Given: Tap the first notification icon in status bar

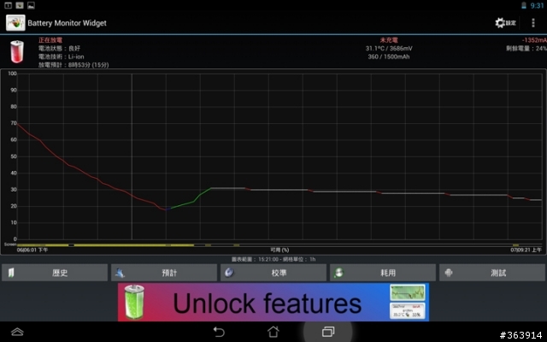Looking at the screenshot, I should tap(8, 5).
